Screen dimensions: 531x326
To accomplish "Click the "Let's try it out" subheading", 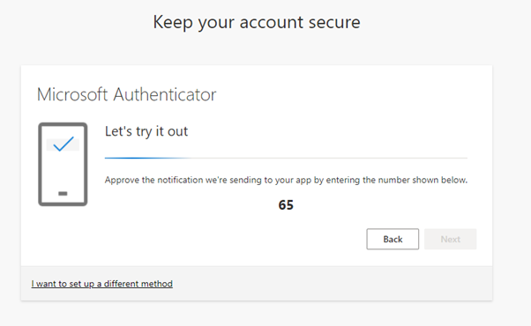I will 146,131.
